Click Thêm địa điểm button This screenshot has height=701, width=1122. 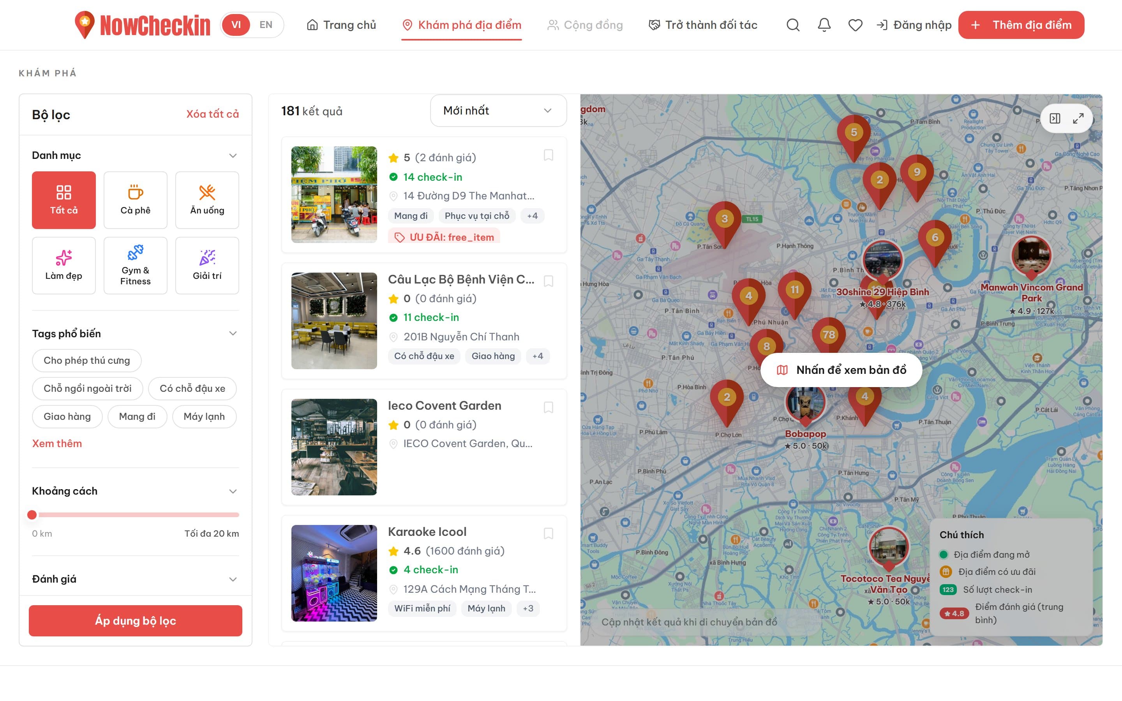pos(1021,25)
